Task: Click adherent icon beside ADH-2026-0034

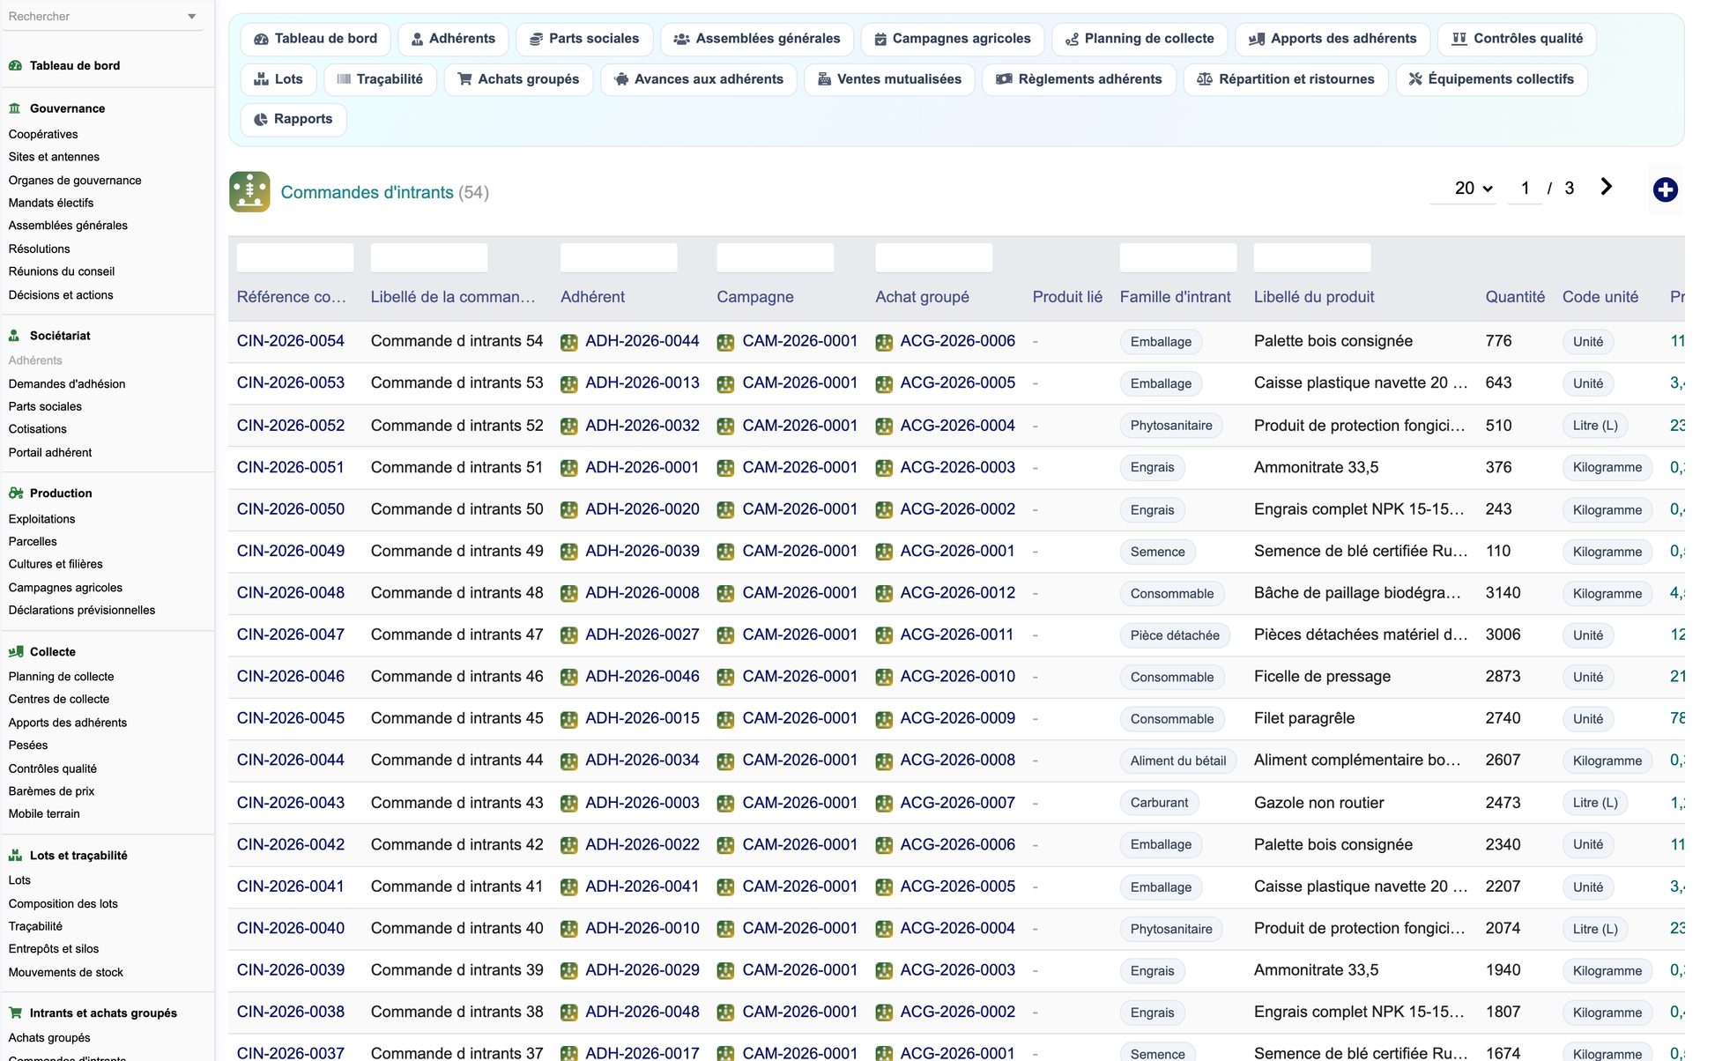Action: coord(569,761)
